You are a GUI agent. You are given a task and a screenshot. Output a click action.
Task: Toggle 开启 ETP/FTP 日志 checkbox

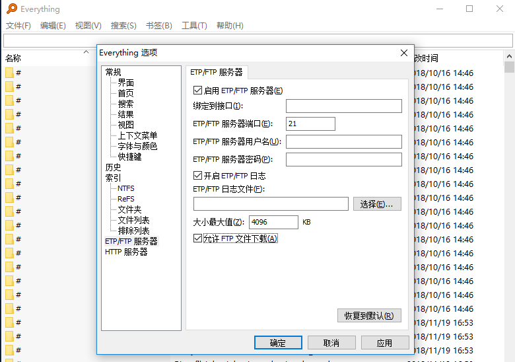[x=197, y=176]
